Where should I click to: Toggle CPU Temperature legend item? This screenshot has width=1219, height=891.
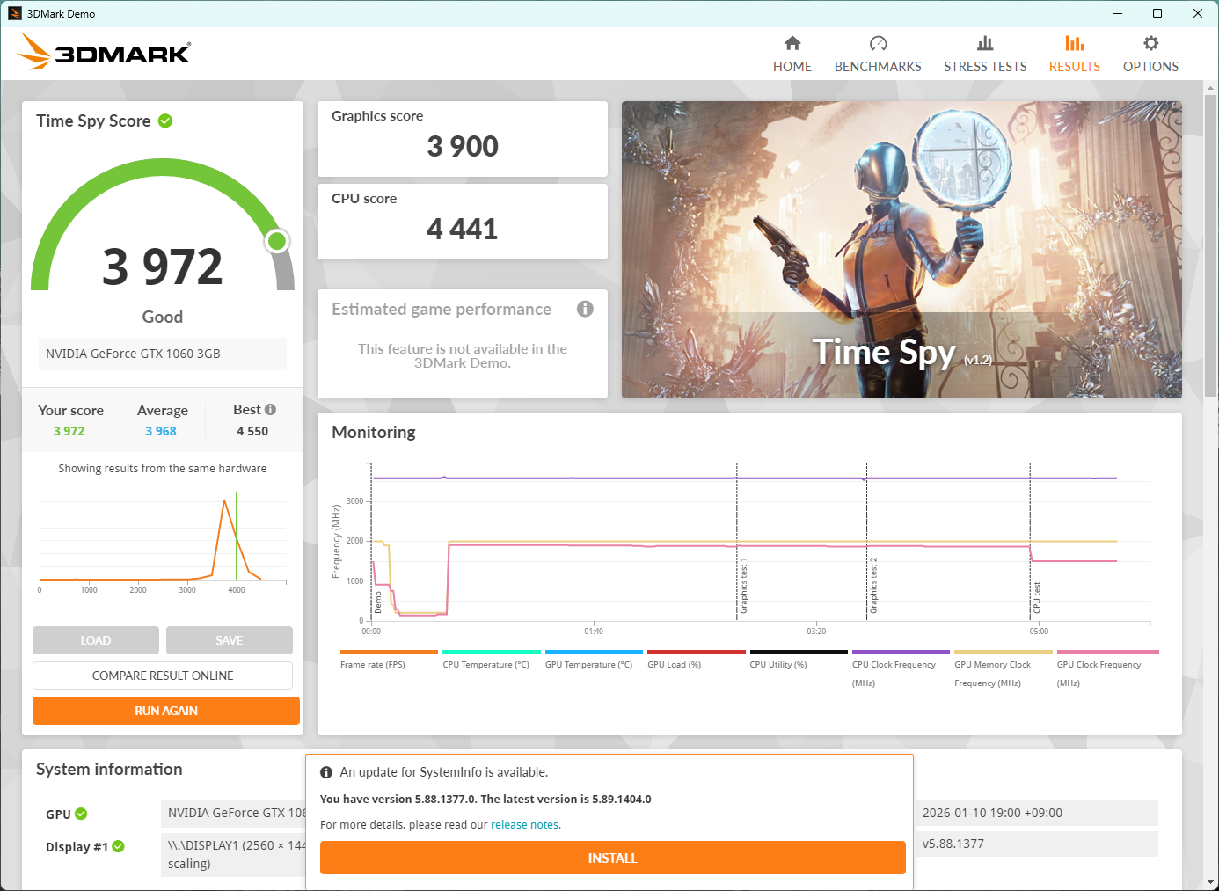pos(491,661)
